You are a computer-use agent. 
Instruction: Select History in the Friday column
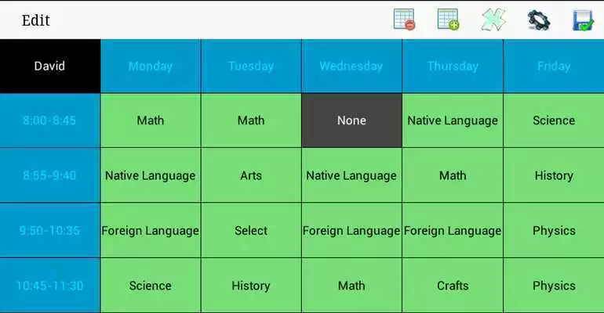[554, 175]
